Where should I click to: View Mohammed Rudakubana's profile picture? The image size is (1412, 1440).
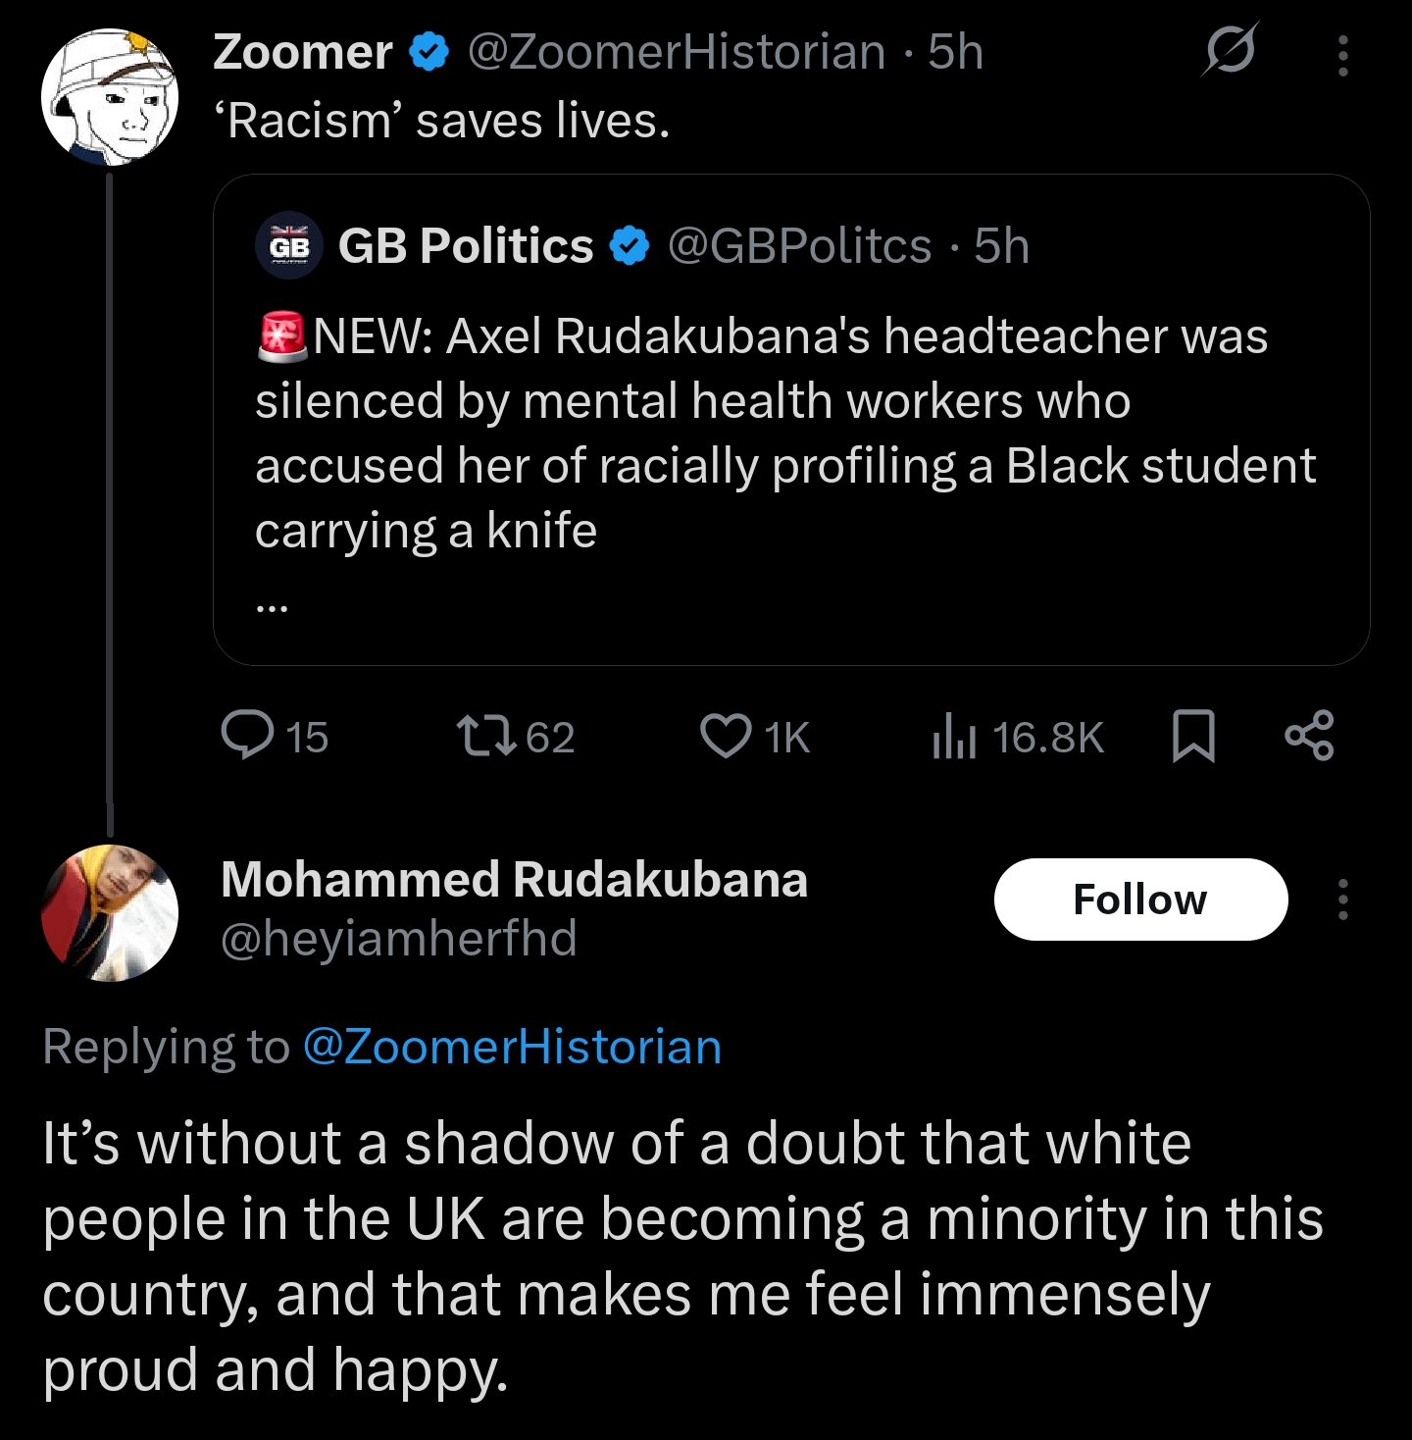coord(110,913)
